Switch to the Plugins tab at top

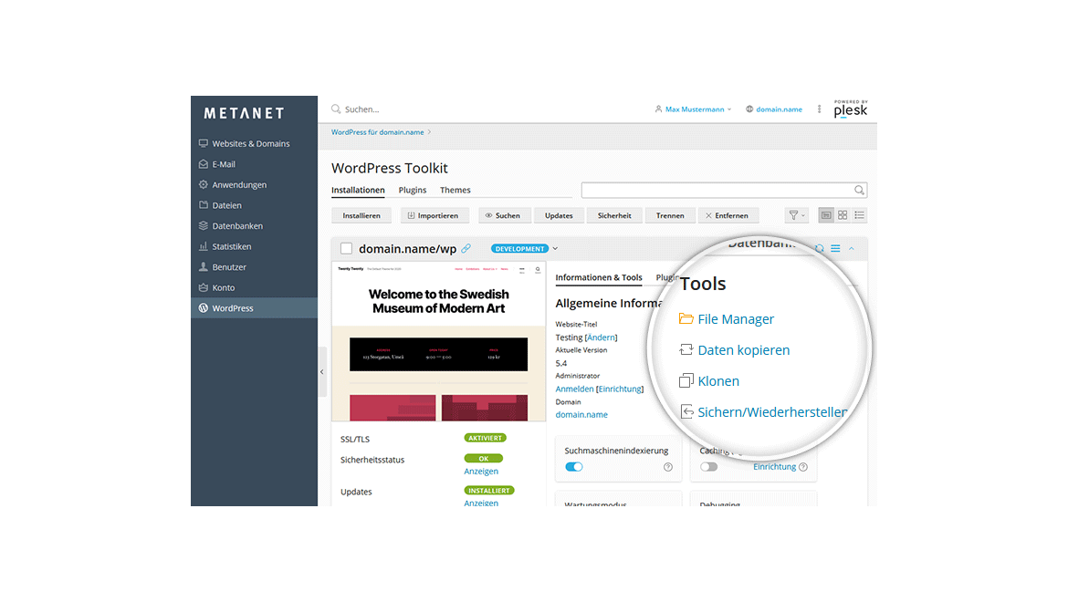tap(412, 191)
